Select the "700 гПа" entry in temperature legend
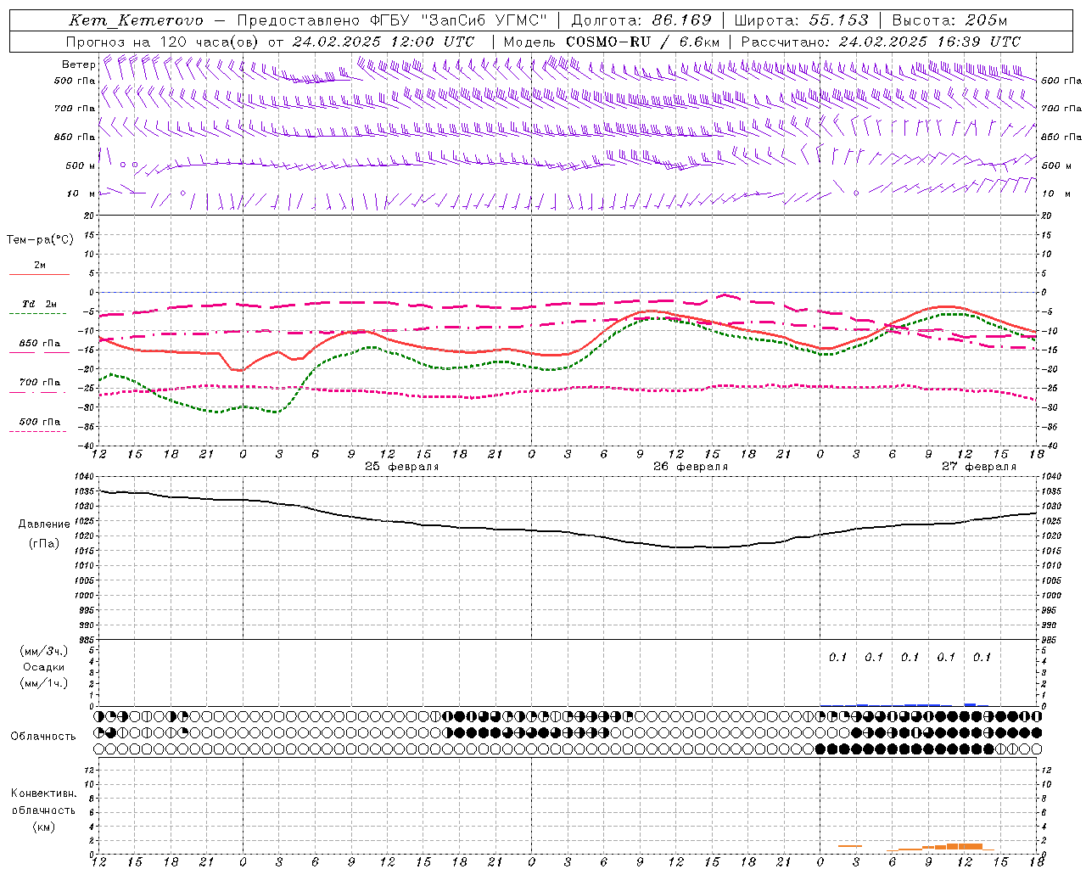 coord(40,383)
